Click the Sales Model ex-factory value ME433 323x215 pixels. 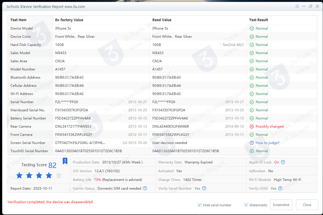pyautogui.click(x=61, y=53)
